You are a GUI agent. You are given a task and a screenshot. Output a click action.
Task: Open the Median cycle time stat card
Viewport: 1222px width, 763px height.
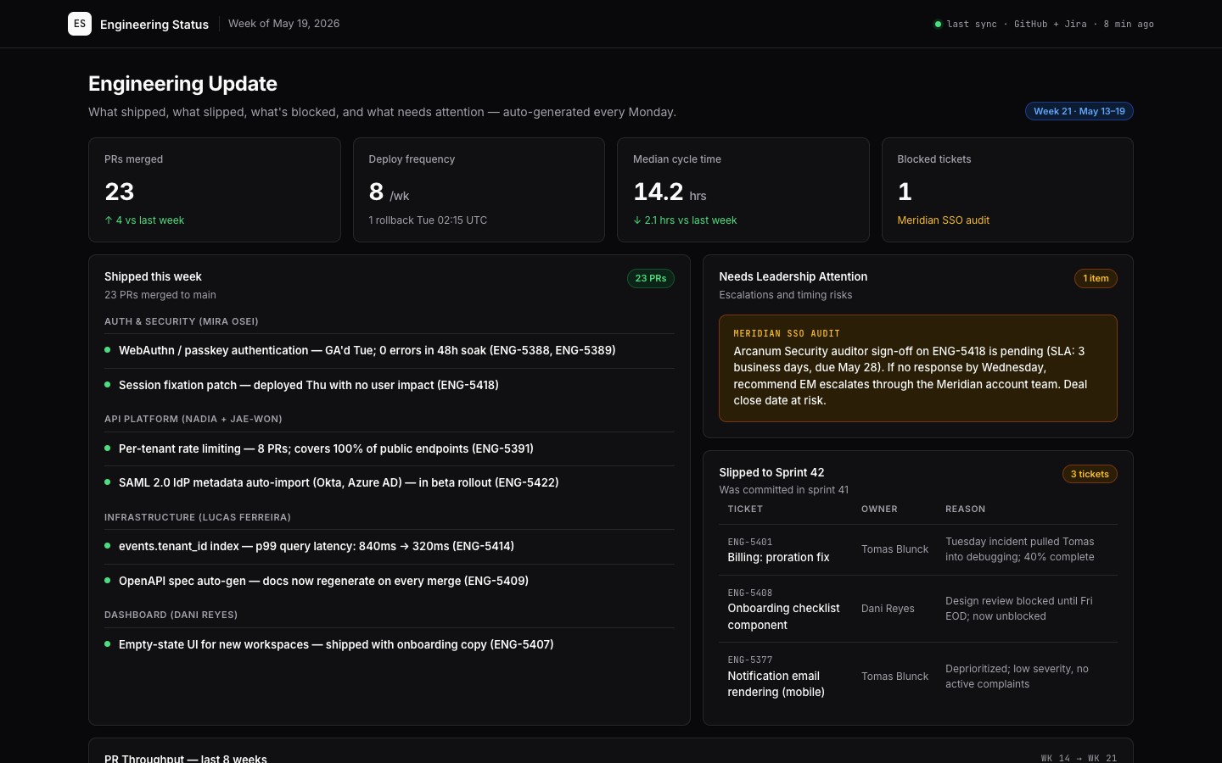coord(743,190)
